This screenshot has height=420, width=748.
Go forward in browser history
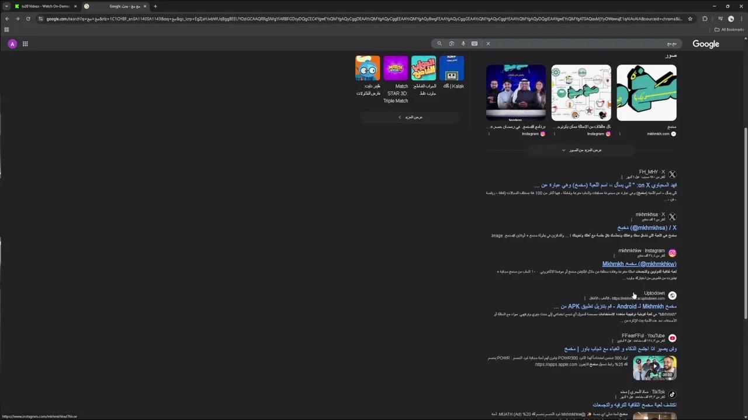coord(18,19)
